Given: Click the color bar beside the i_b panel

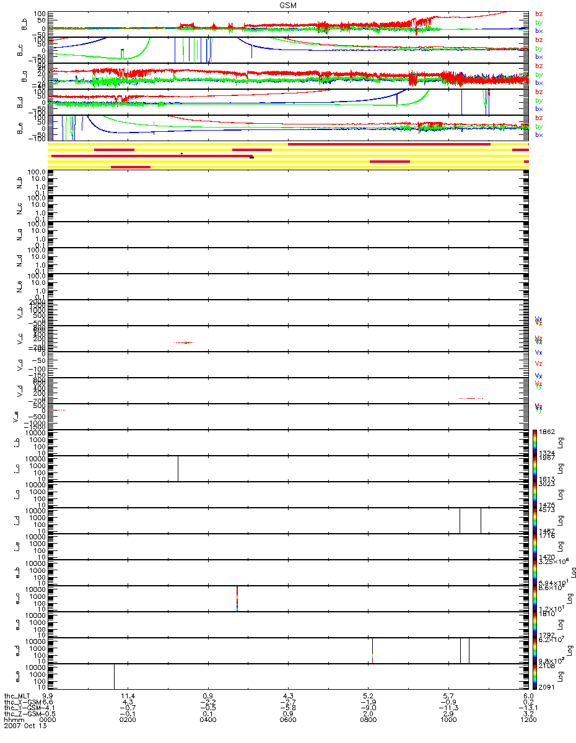Looking at the screenshot, I should click(x=535, y=442).
